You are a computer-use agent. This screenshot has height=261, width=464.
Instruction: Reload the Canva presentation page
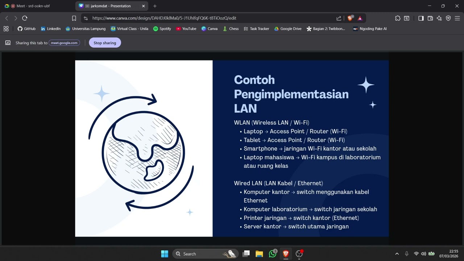click(x=25, y=18)
